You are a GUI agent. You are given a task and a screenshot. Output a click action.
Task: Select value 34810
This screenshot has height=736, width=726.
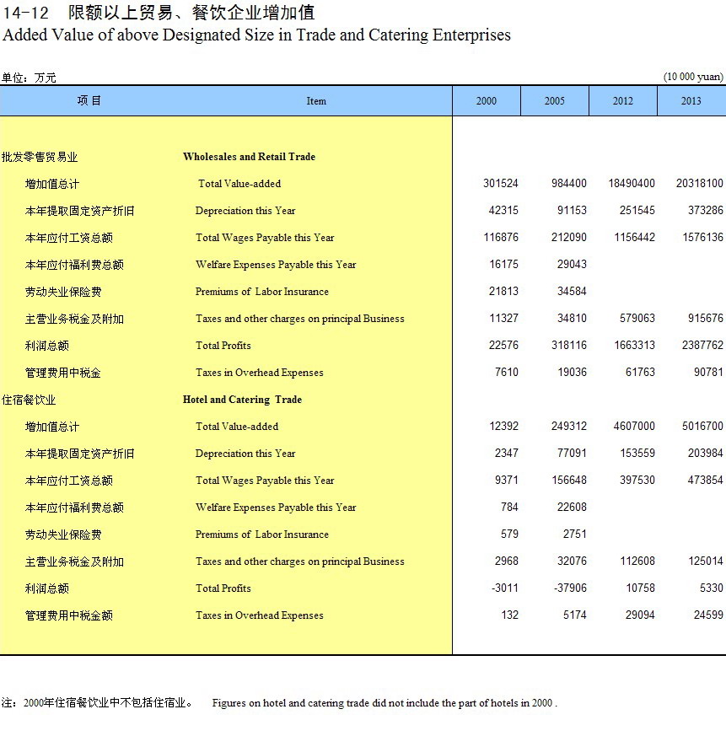pyautogui.click(x=572, y=318)
